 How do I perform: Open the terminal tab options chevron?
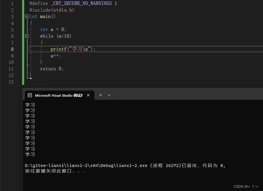click(109, 95)
